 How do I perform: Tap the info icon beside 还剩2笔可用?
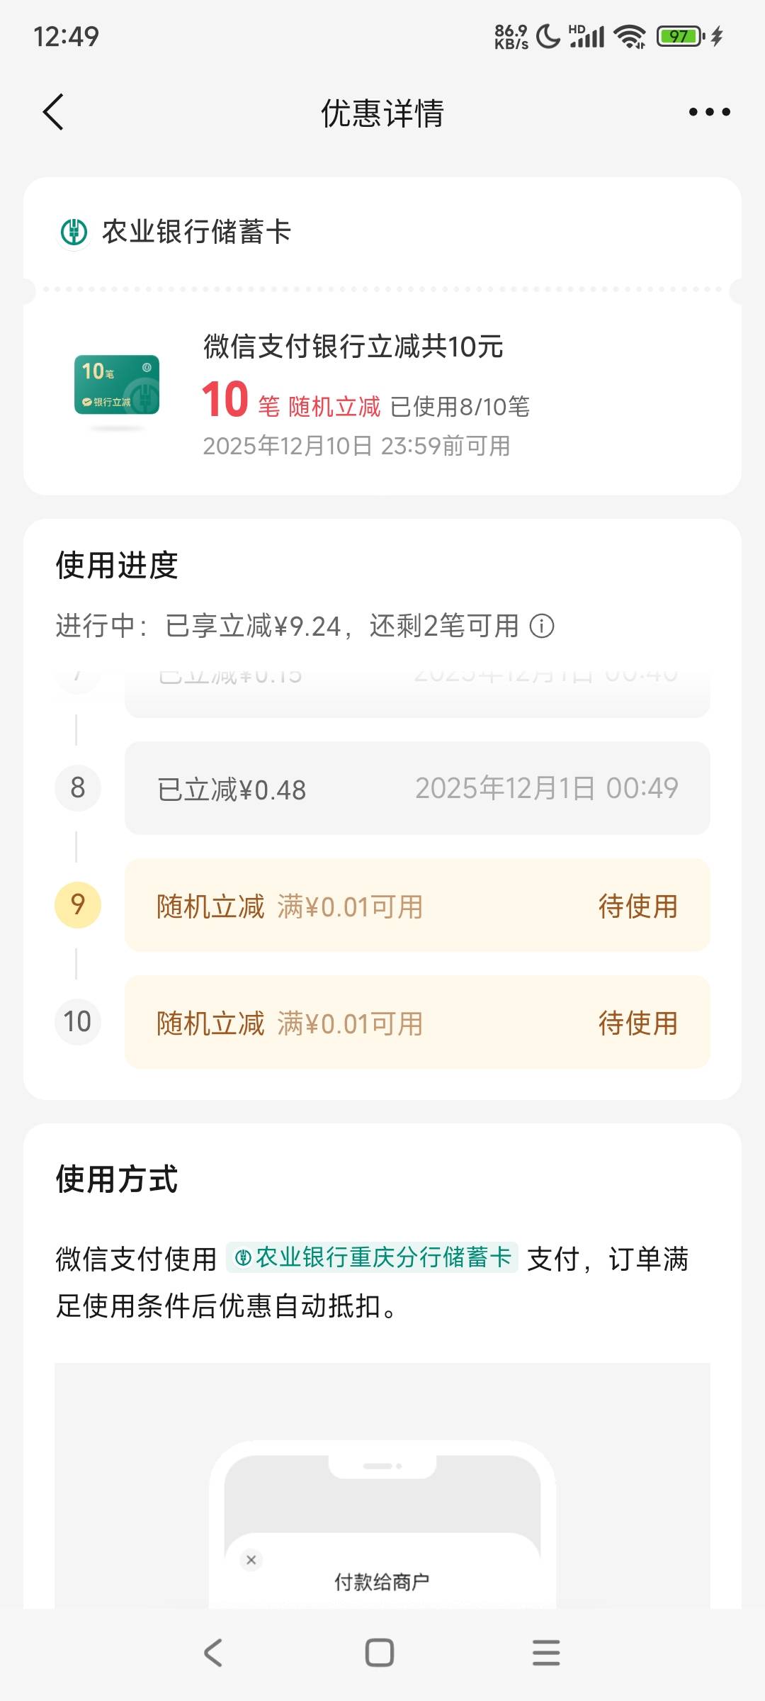tap(542, 626)
